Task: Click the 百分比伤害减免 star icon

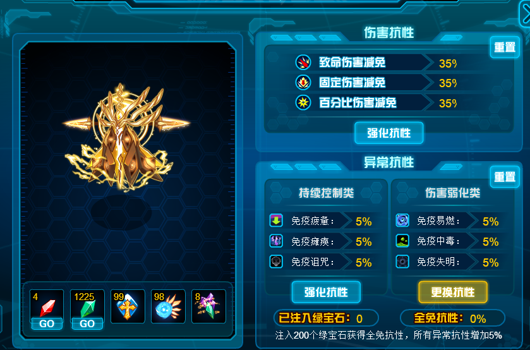Action: click(303, 102)
